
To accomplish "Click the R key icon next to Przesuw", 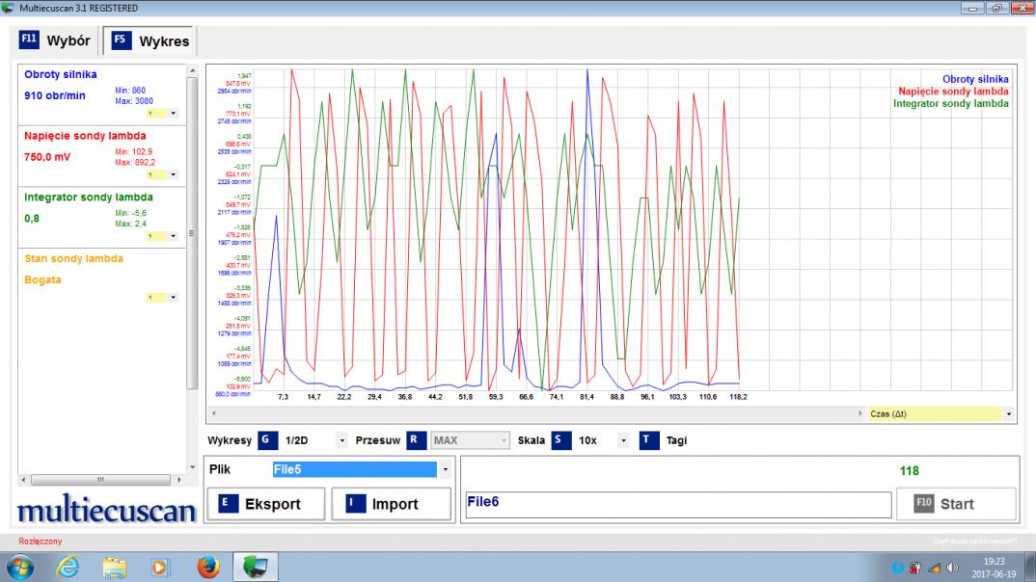I will click(416, 440).
